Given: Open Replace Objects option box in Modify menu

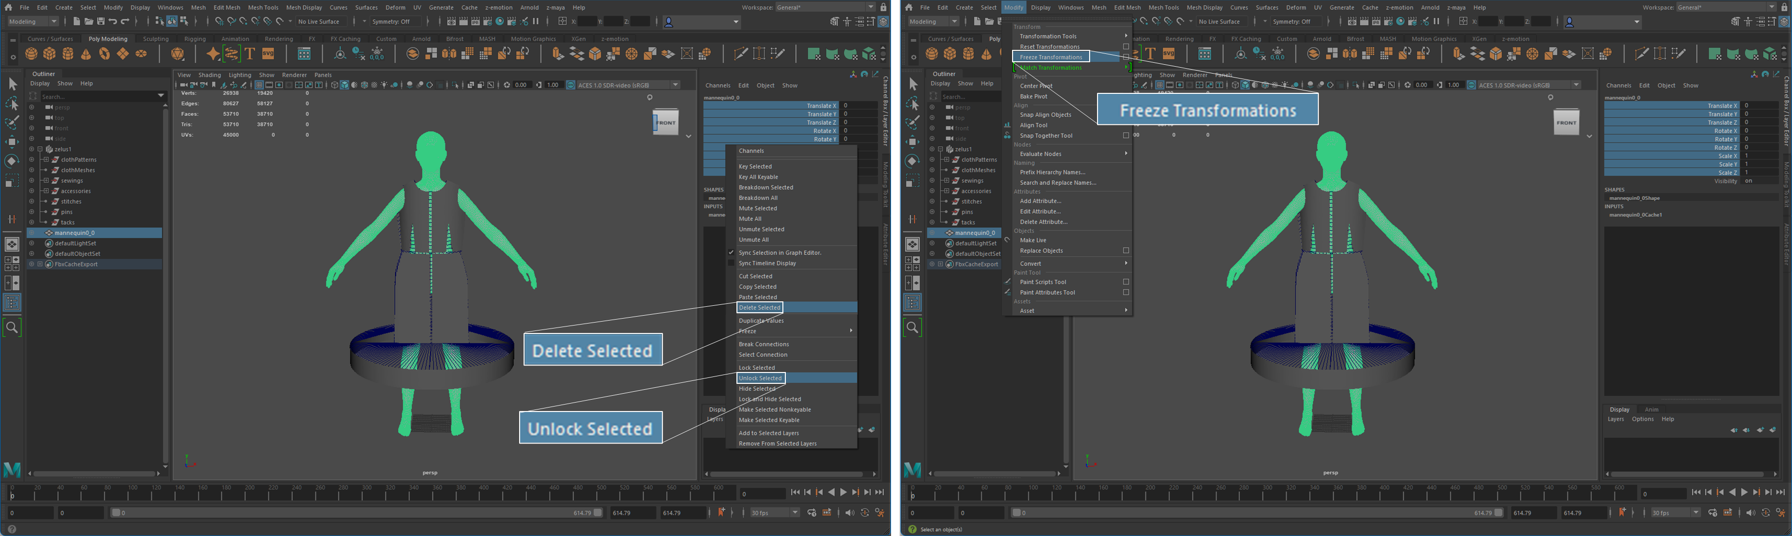Looking at the screenshot, I should (x=1126, y=250).
